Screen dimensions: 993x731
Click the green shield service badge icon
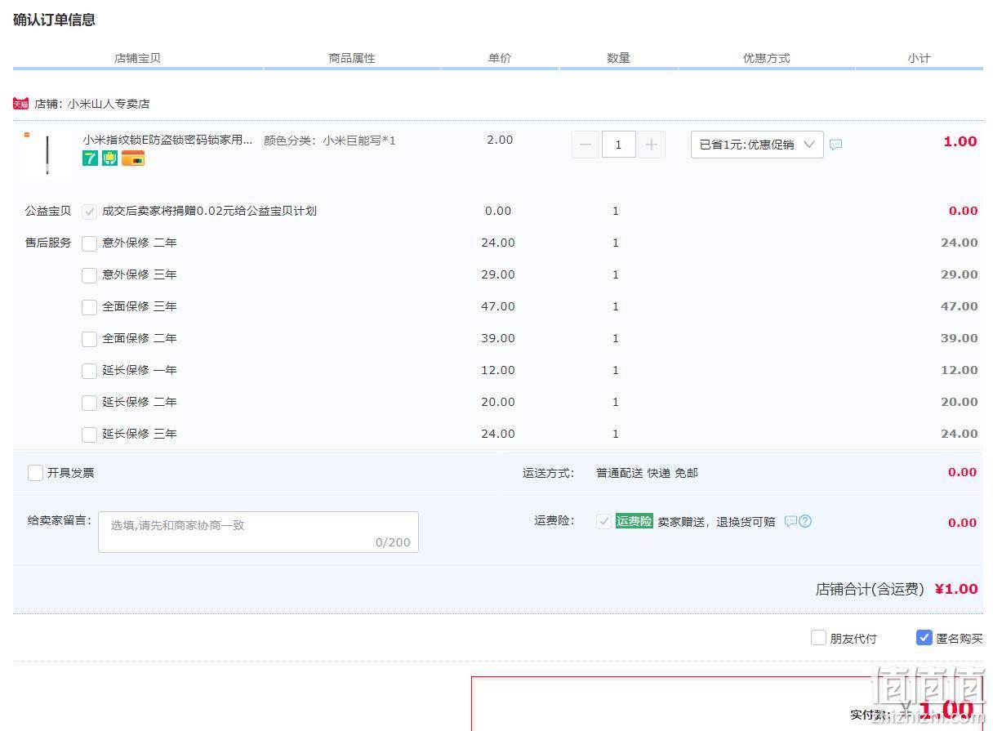point(110,158)
